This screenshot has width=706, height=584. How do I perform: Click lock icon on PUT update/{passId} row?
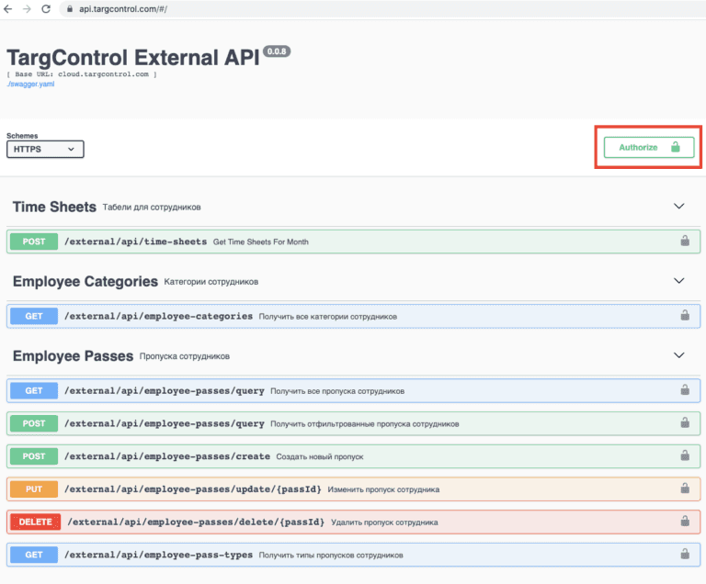pyautogui.click(x=685, y=489)
